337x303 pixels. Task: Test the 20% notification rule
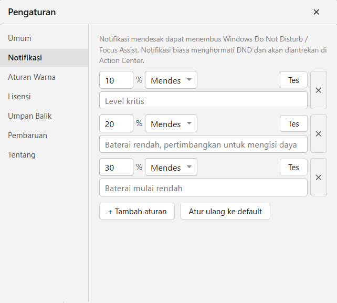[x=293, y=123]
